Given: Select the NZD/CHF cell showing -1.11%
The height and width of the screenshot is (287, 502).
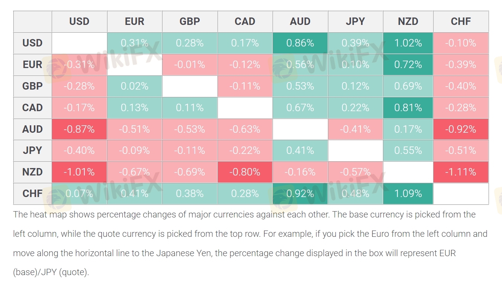Looking at the screenshot, I should click(x=461, y=172).
